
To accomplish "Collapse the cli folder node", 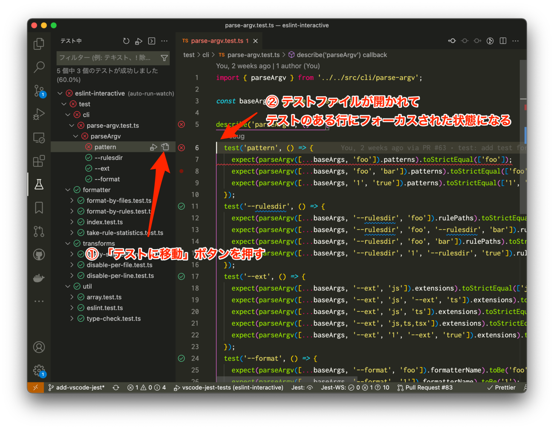I will pyautogui.click(x=68, y=115).
